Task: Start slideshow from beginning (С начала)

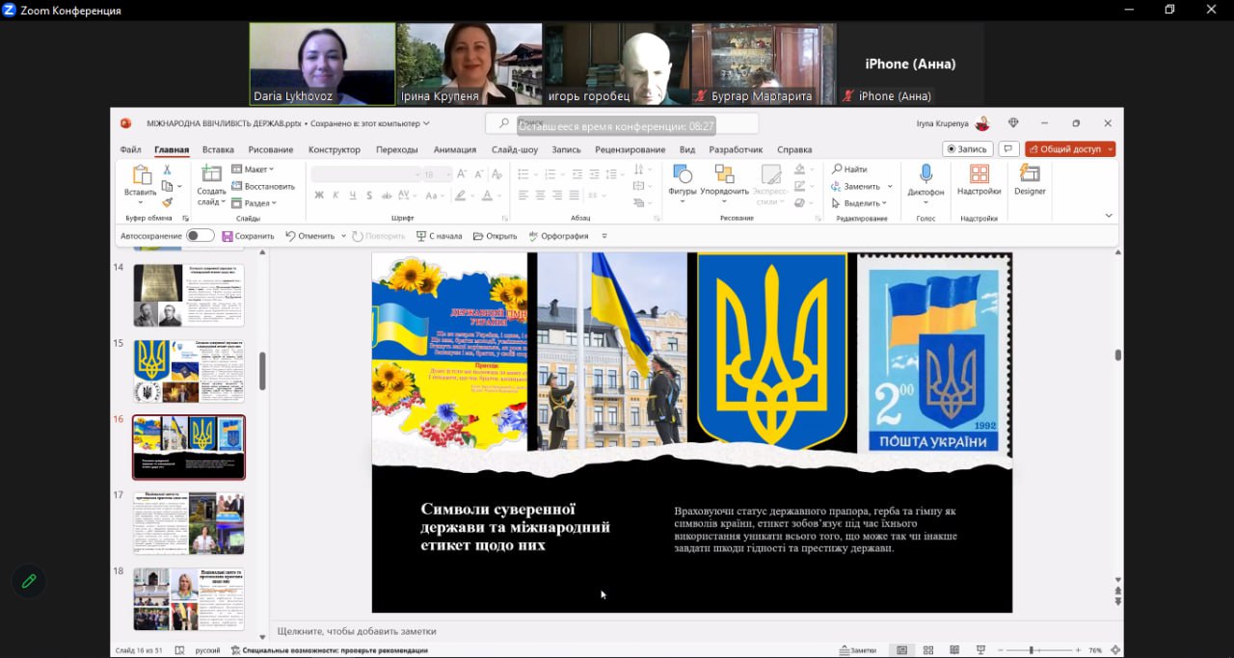Action: pyautogui.click(x=439, y=236)
